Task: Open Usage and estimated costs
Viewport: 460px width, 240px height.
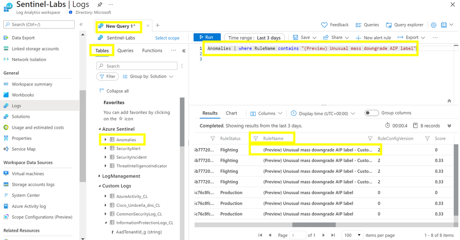Action: coord(38,127)
